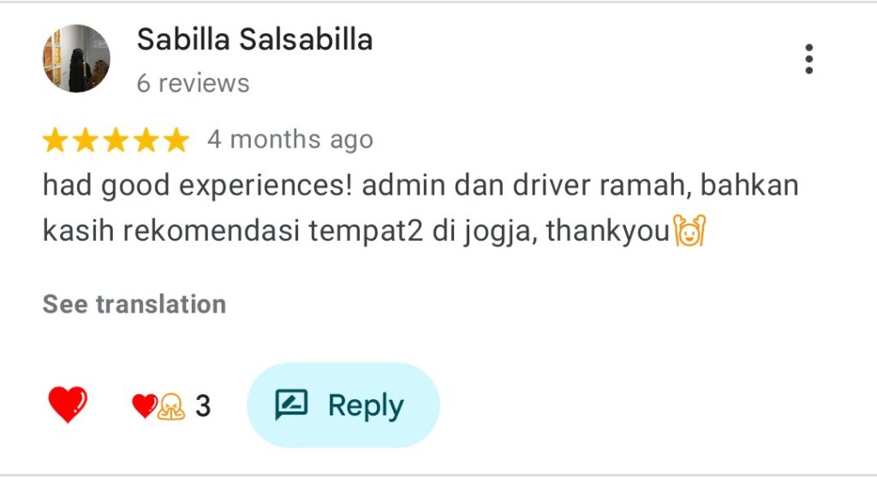Click the first yellow rating star

pos(56,140)
